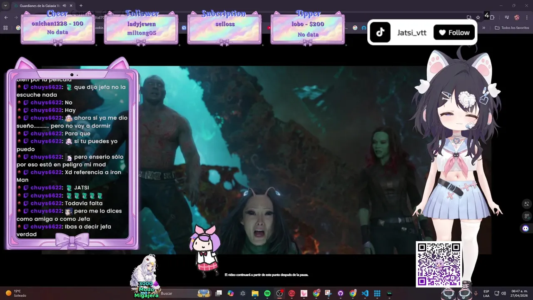Click the browser back arrow
The width and height of the screenshot is (533, 300).
[6, 17]
